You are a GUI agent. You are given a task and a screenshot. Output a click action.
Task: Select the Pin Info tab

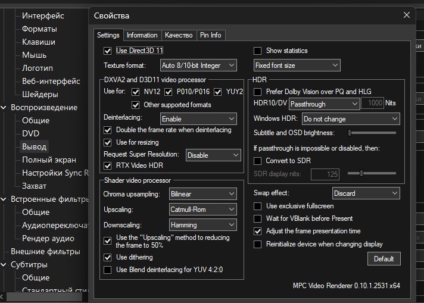pos(211,35)
